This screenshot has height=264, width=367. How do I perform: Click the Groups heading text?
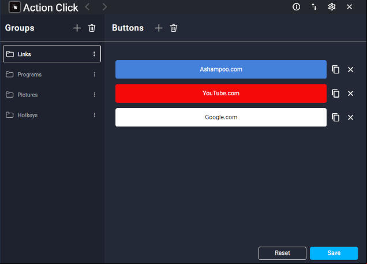pos(20,28)
